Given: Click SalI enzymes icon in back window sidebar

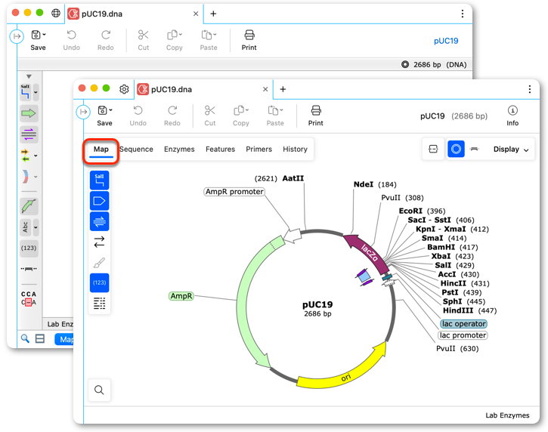Looking at the screenshot, I should click(x=26, y=92).
